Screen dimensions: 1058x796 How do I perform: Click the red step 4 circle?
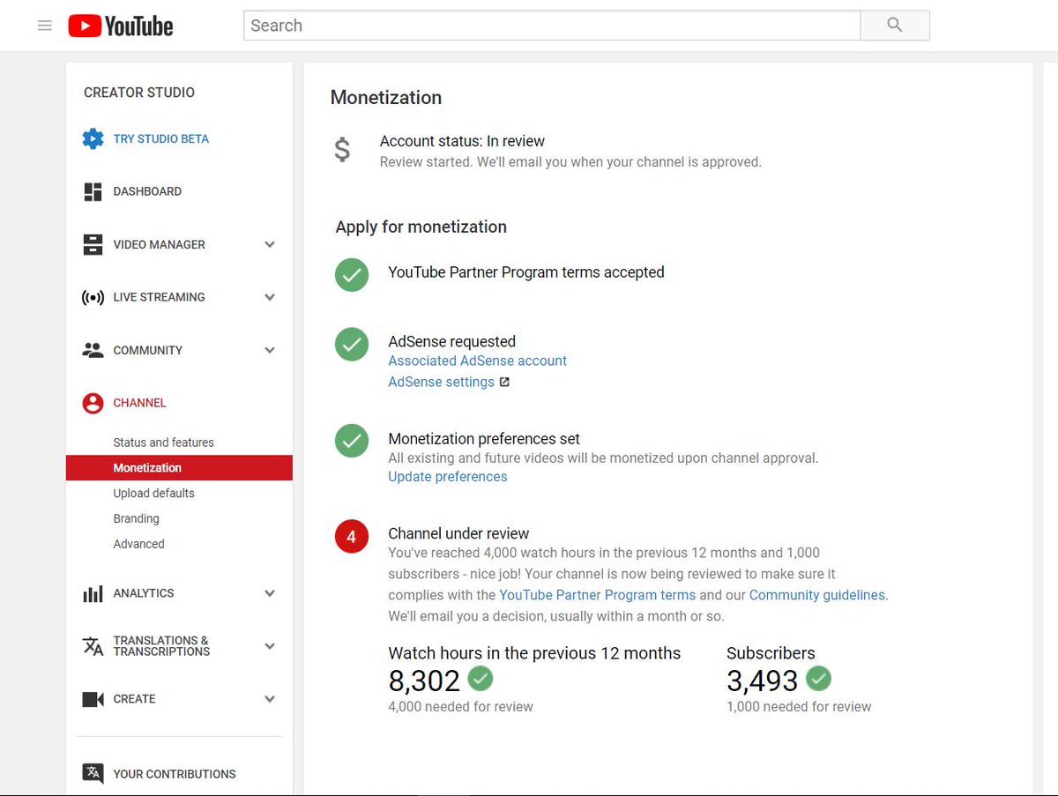coord(352,536)
